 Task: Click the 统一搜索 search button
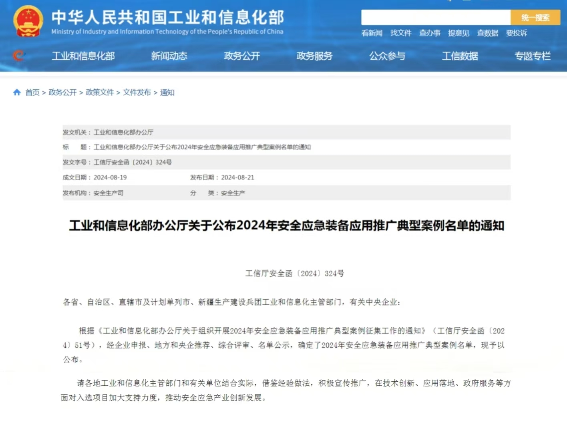(x=535, y=18)
